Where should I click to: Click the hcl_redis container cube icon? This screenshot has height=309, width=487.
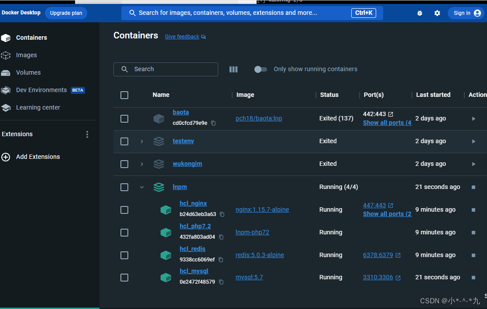(165, 255)
